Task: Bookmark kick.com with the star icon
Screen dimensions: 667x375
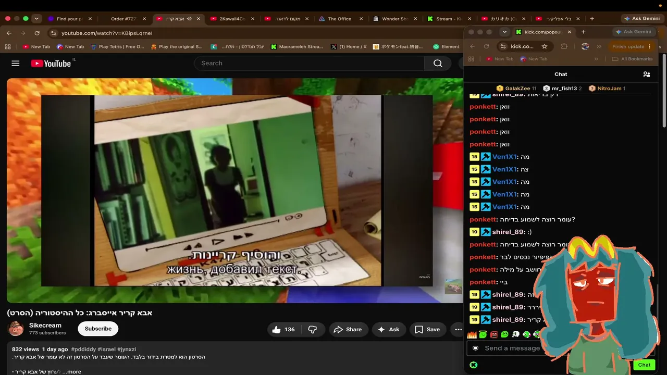Action: pos(545,46)
